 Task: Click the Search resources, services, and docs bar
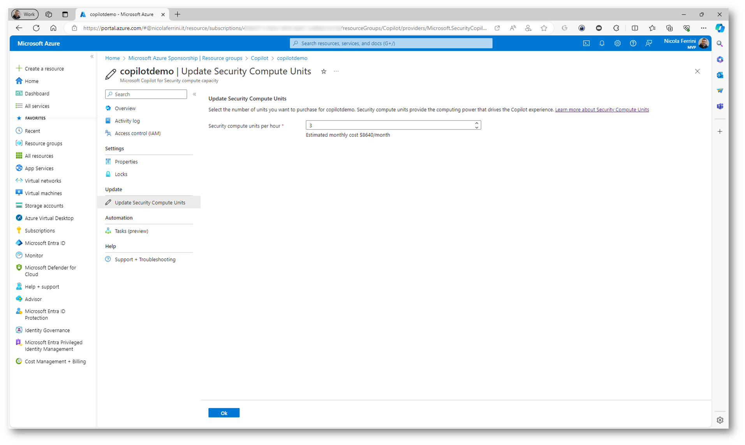[391, 43]
